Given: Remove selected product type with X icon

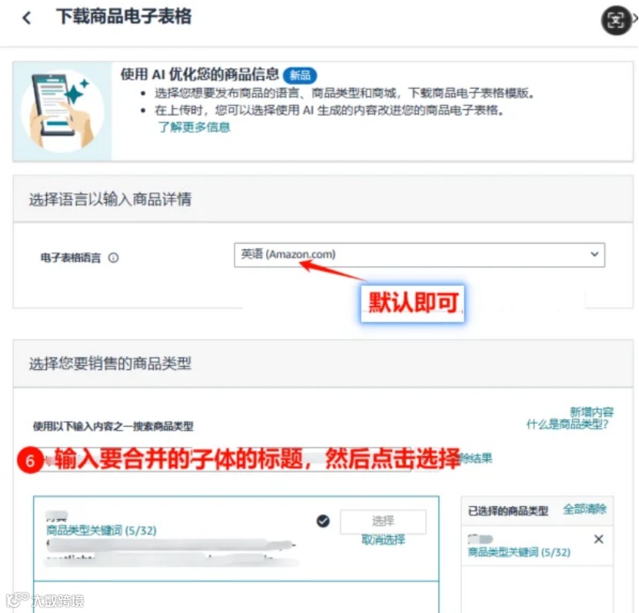Looking at the screenshot, I should 598,539.
